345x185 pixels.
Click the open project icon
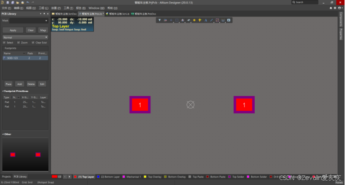22,2
